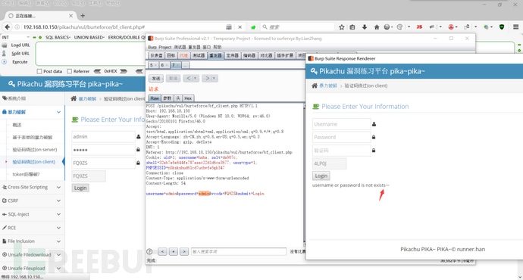
Task: Click the Login button on Pikachu page
Action: 80,188
